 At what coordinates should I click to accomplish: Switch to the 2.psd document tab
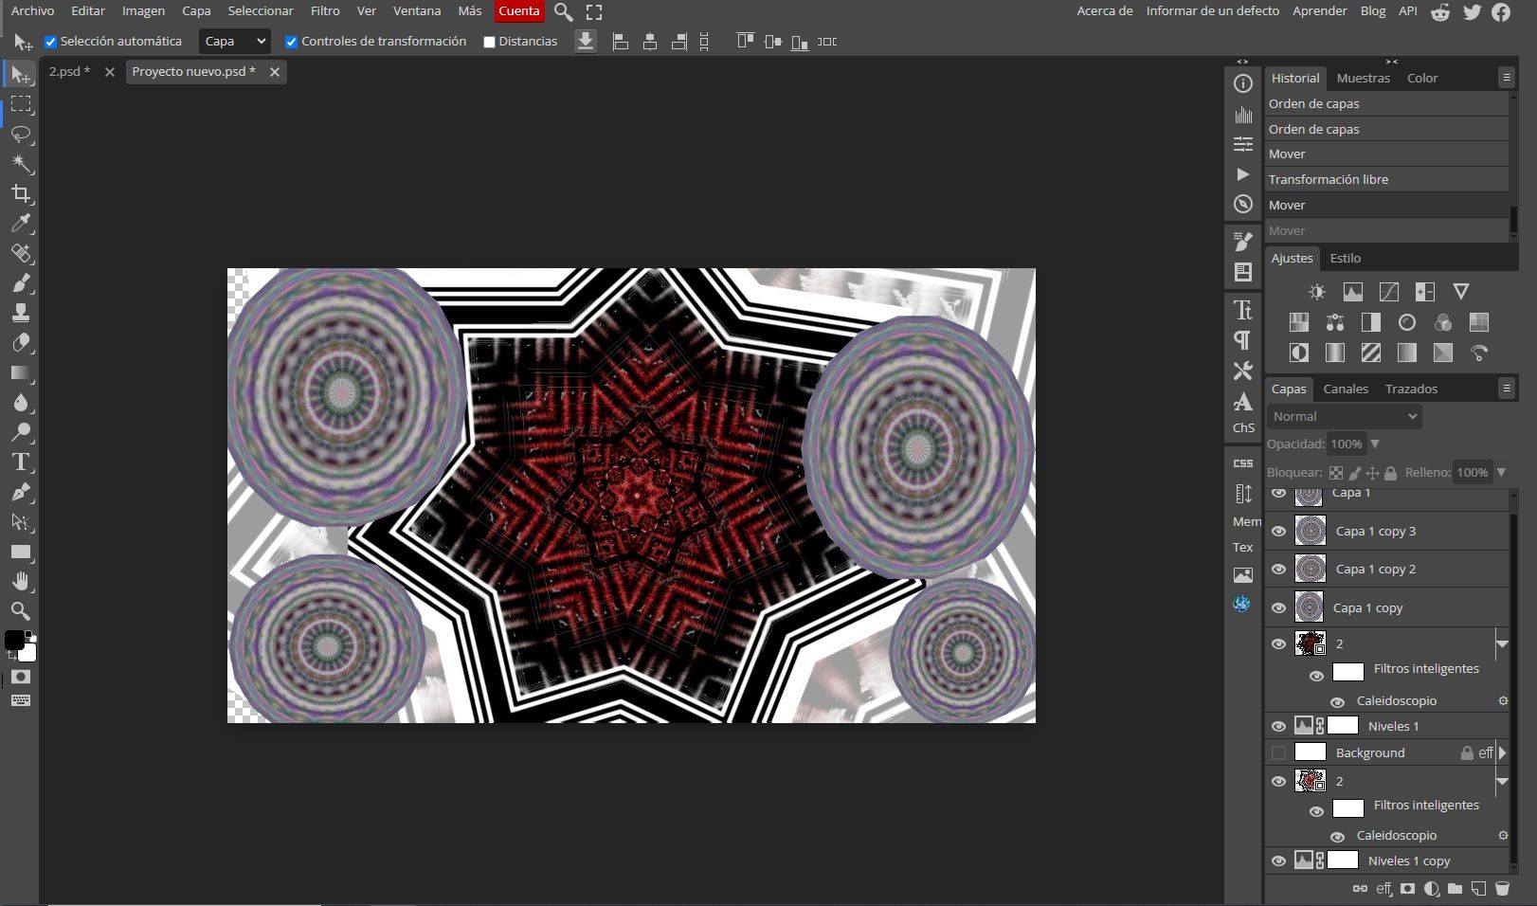69,72
